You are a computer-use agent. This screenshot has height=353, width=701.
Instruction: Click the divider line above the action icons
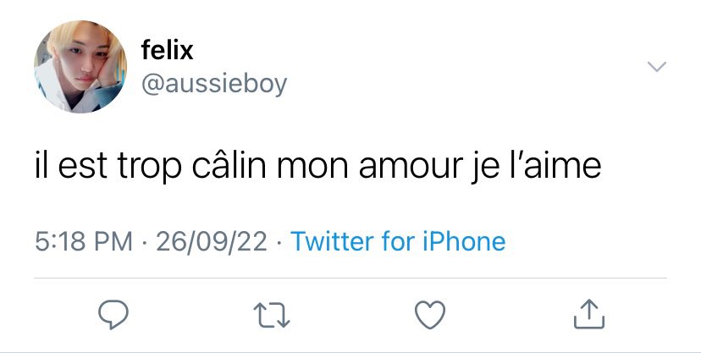350,278
